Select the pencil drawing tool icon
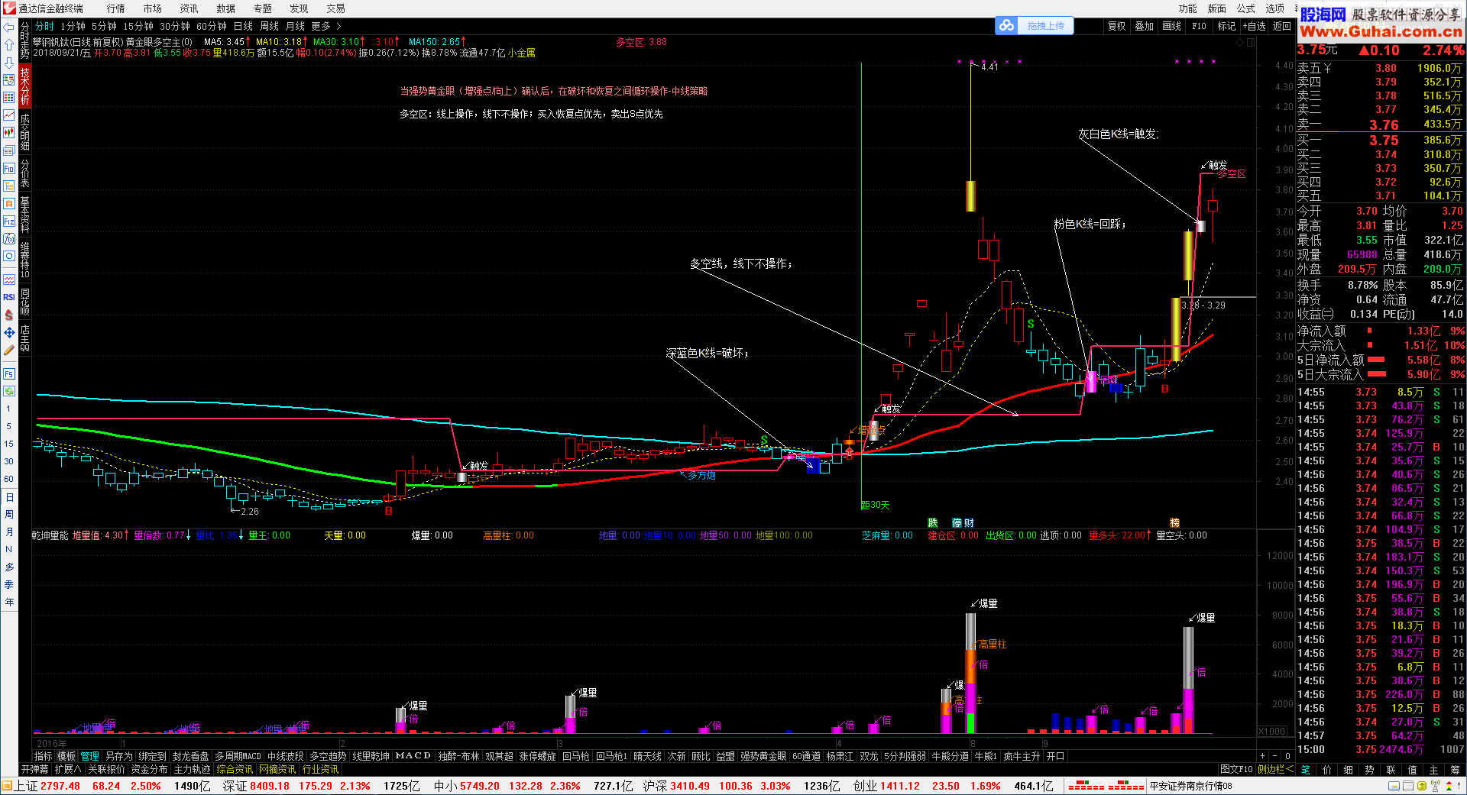The height and width of the screenshot is (795, 1467). click(9, 350)
